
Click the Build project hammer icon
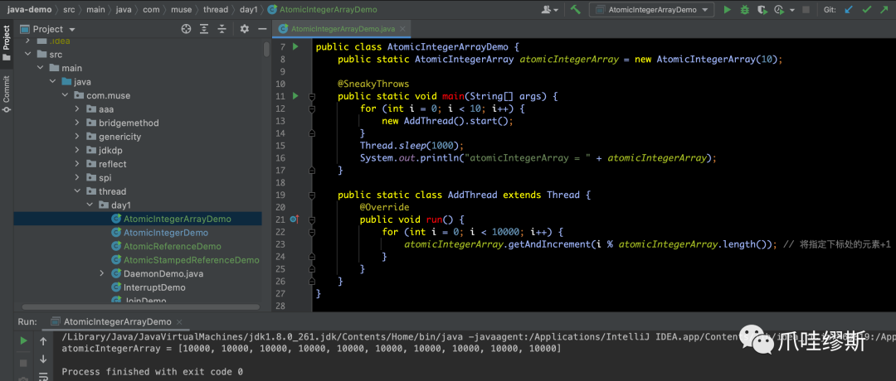575,9
